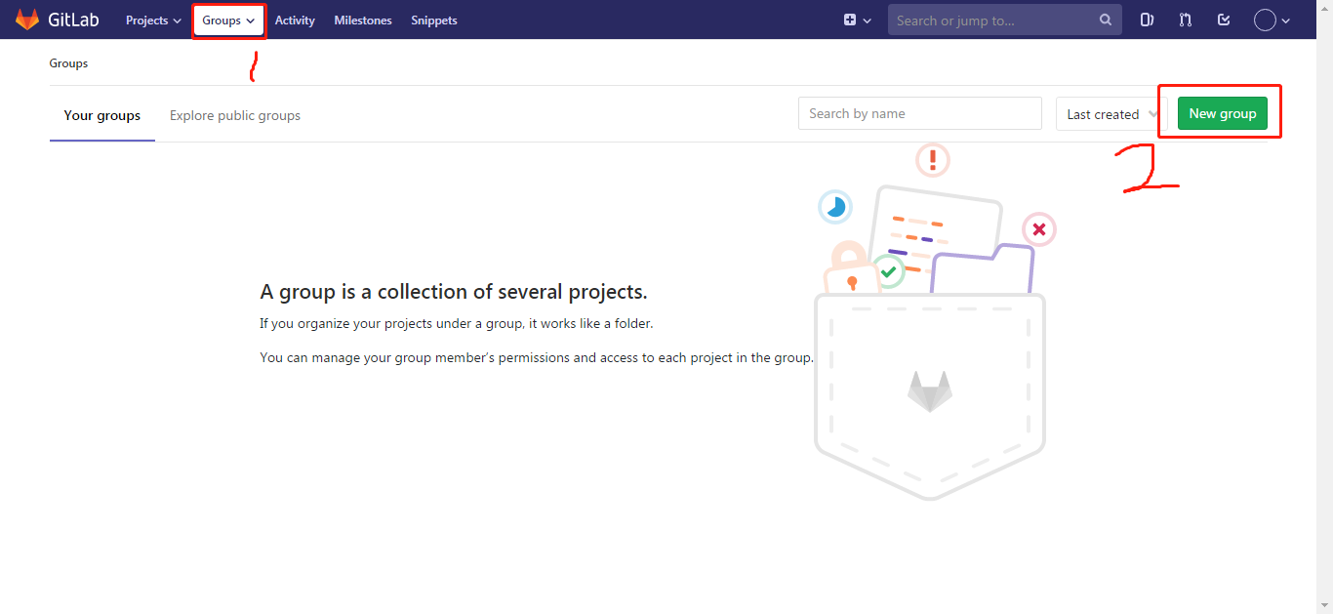The width and height of the screenshot is (1333, 614).
Task: Switch to the Explore public groups tab
Action: pos(234,115)
